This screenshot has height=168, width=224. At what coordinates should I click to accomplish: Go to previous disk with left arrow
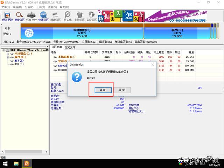point(6,28)
